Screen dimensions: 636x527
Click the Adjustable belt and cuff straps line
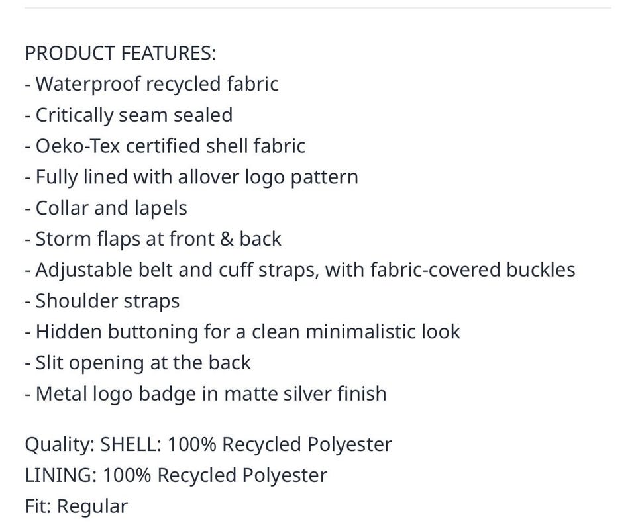coord(300,270)
